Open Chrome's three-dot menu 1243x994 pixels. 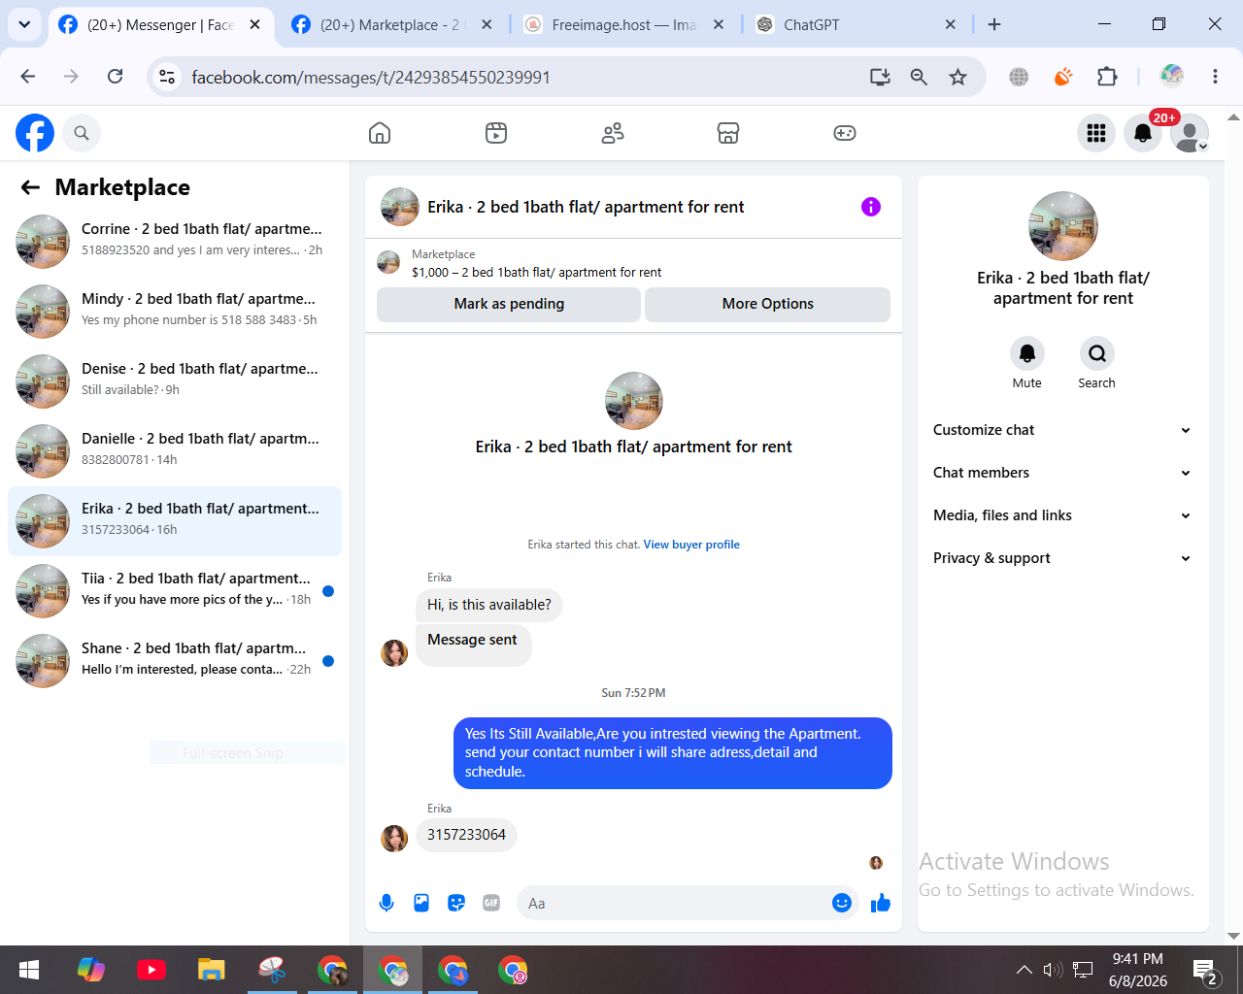(x=1215, y=77)
